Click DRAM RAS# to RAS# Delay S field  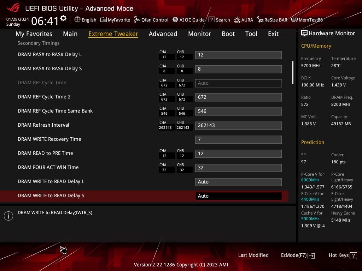point(239,69)
